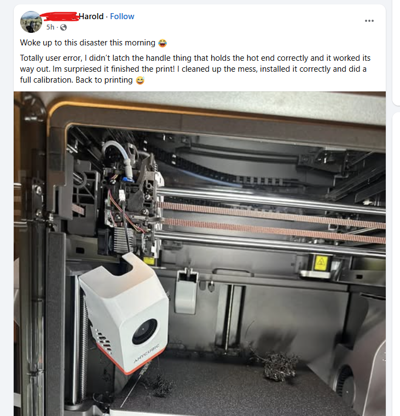The image size is (400, 416).
Task: Click the red redacted name scribble
Action: [x=61, y=16]
